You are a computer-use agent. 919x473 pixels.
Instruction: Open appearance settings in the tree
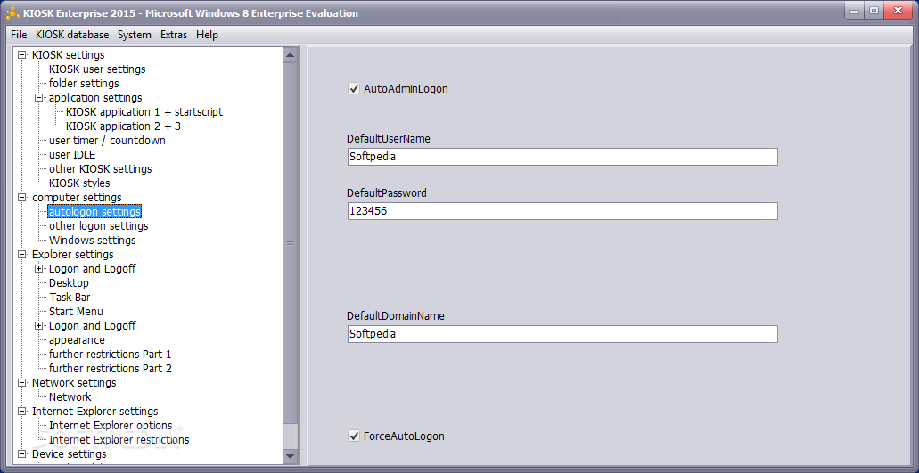(77, 340)
